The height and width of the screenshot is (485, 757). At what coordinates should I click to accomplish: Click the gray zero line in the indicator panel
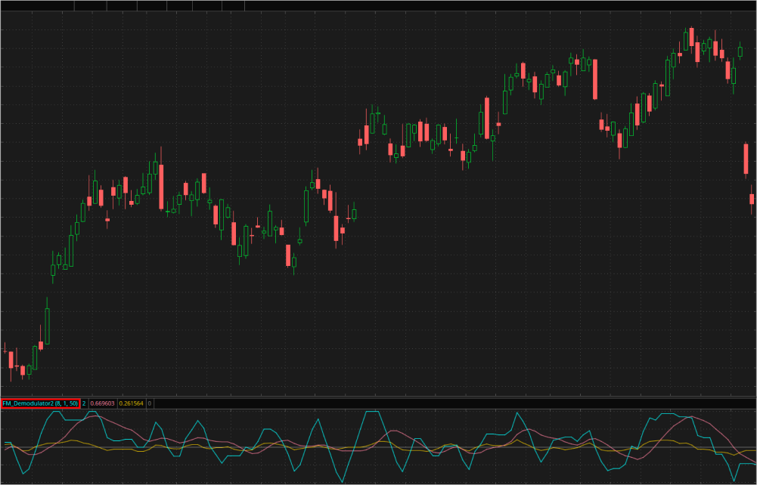point(378,447)
